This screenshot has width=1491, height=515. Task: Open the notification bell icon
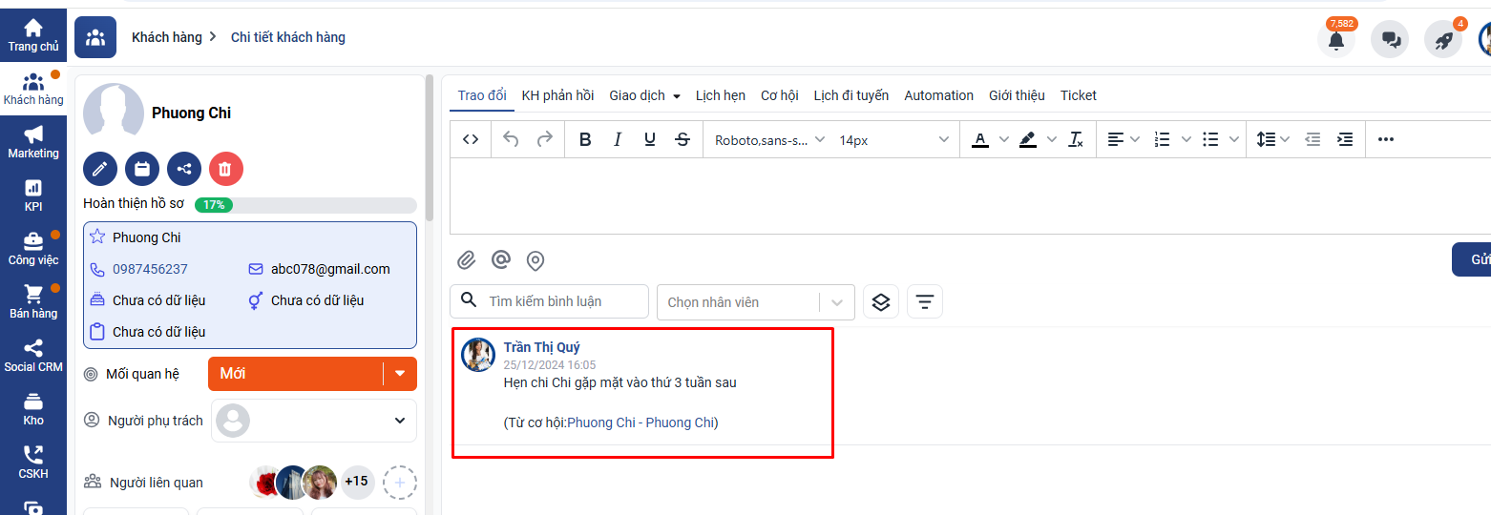coord(1335,40)
